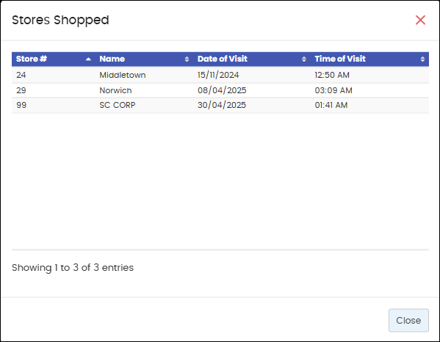Click store number 29 cell

pos(21,90)
